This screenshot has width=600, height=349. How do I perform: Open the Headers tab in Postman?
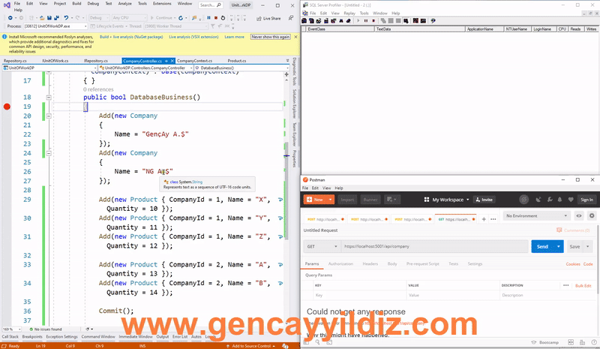(x=370, y=264)
